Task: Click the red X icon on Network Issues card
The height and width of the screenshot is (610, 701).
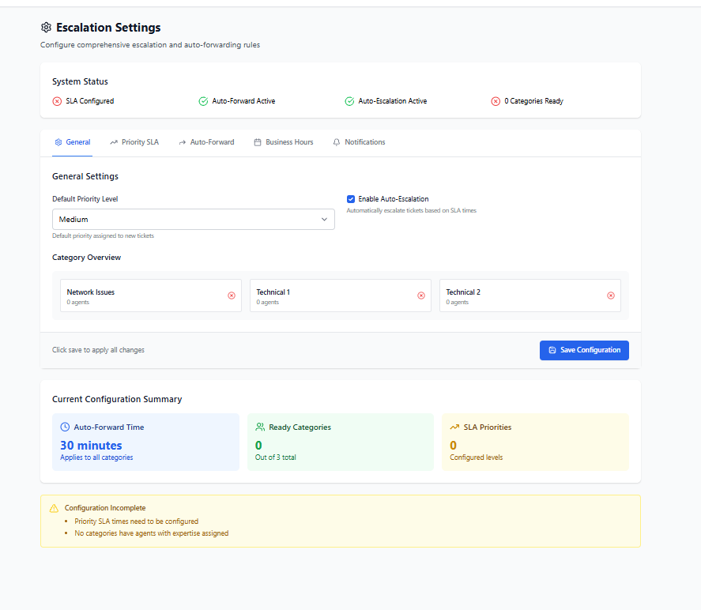Action: 232,296
